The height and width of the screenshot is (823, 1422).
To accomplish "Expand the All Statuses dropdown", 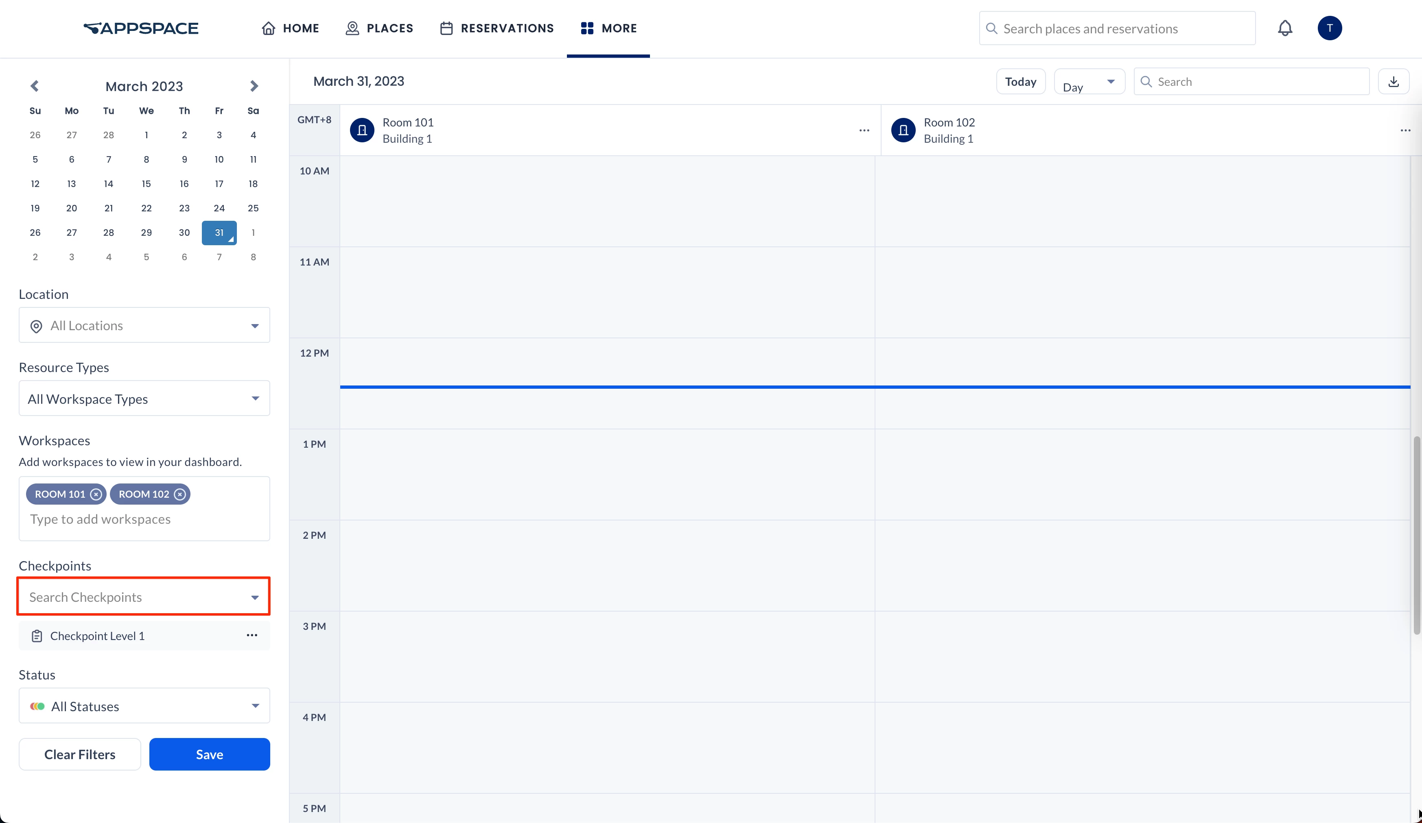I will (144, 706).
